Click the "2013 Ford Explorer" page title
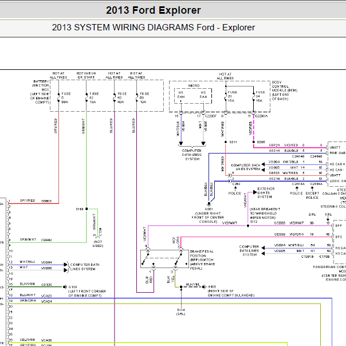The image size is (346, 346). click(x=154, y=10)
